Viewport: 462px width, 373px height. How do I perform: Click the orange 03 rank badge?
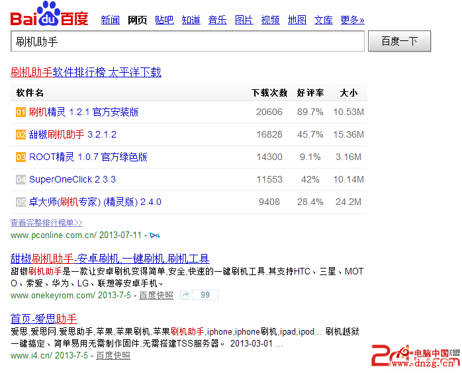[21, 157]
